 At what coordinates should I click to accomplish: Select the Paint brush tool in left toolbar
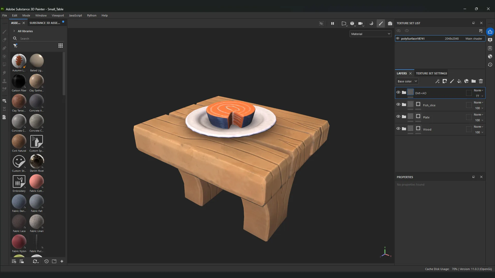point(4,32)
